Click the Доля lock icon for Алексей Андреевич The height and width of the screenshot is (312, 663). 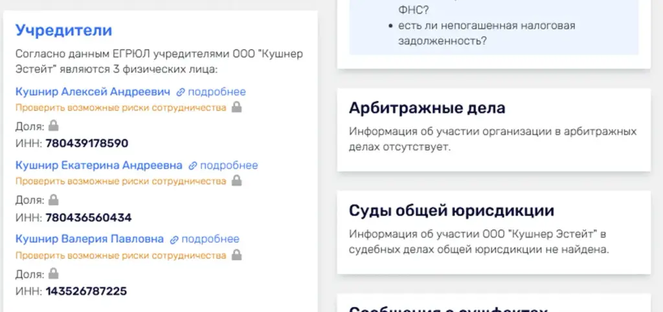[x=53, y=125]
